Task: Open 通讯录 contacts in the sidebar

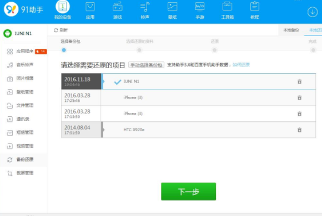Action: coord(18,119)
